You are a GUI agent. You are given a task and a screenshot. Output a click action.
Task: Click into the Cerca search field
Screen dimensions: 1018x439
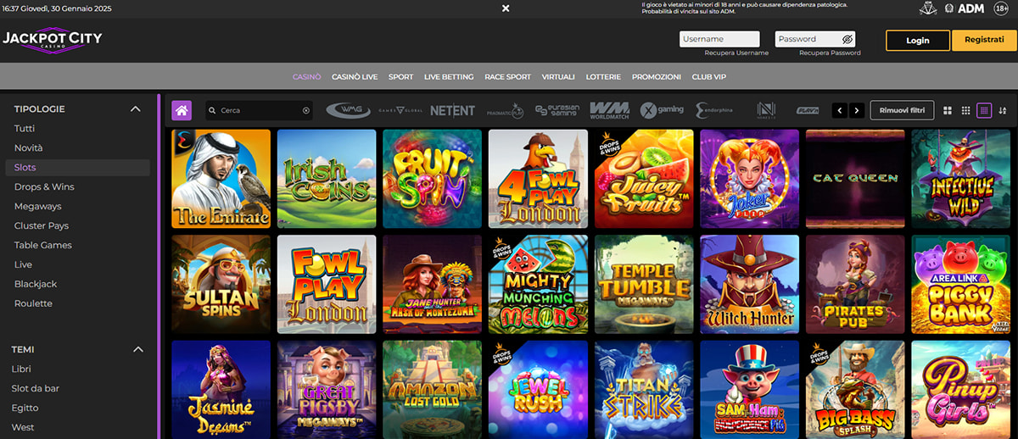coord(259,110)
